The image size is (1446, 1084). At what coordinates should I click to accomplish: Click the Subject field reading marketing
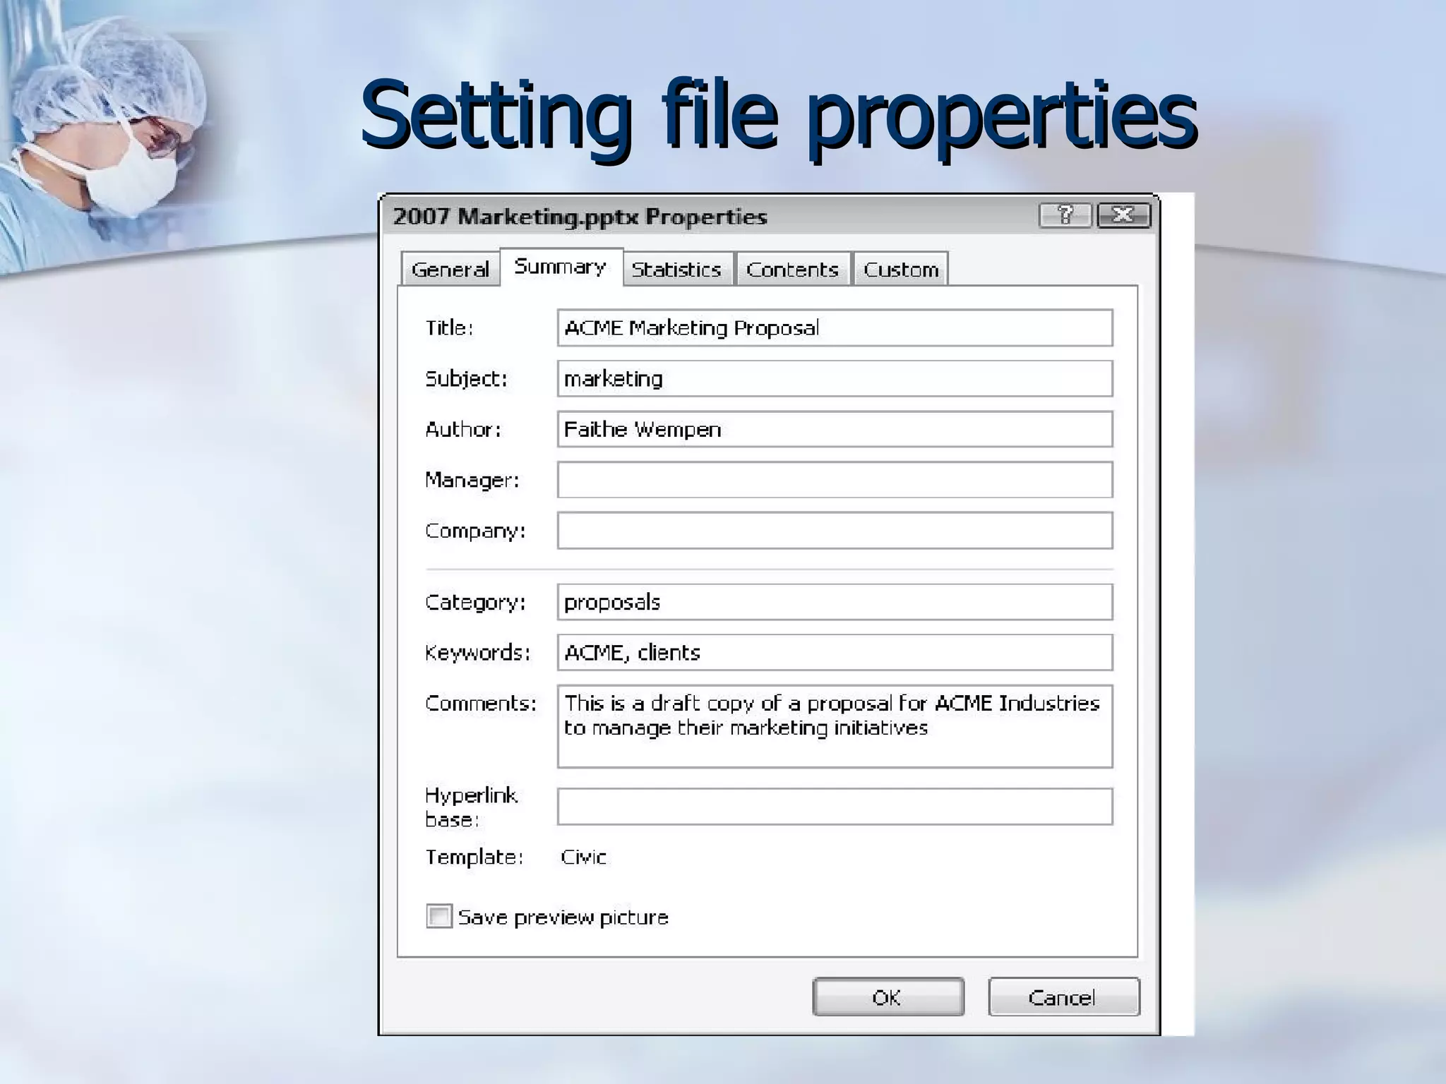[835, 378]
